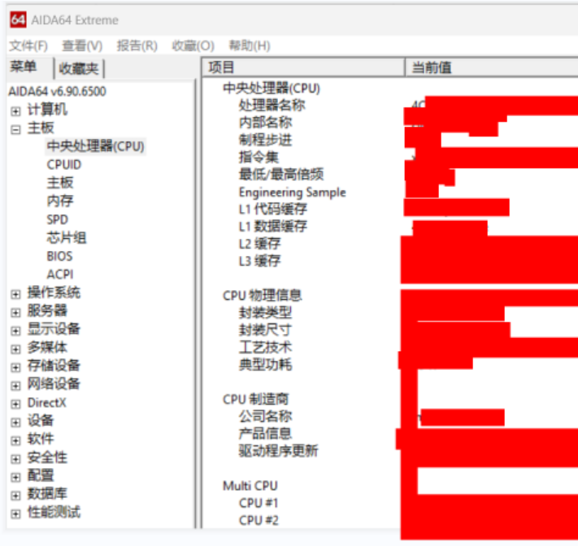Select the 处理器名称 row
Image resolution: width=578 pixels, height=546 pixels.
[x=272, y=106]
